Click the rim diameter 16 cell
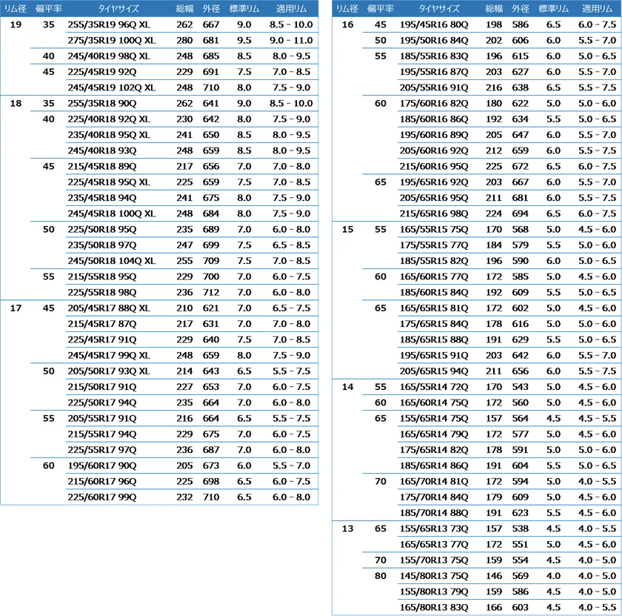 pyautogui.click(x=347, y=24)
